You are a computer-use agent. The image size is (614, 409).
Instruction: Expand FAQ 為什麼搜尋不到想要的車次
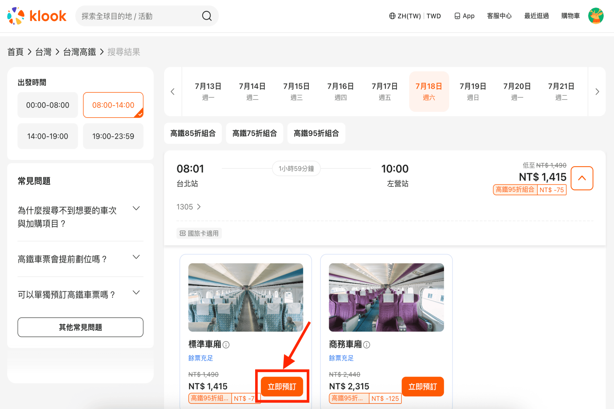click(81, 217)
